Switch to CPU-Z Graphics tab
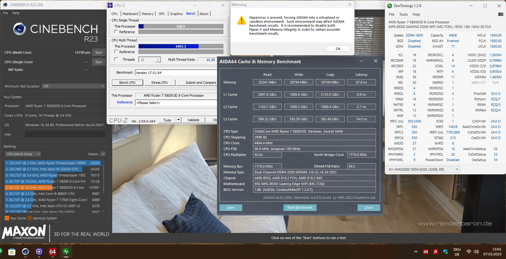The image size is (506, 259). point(176,14)
